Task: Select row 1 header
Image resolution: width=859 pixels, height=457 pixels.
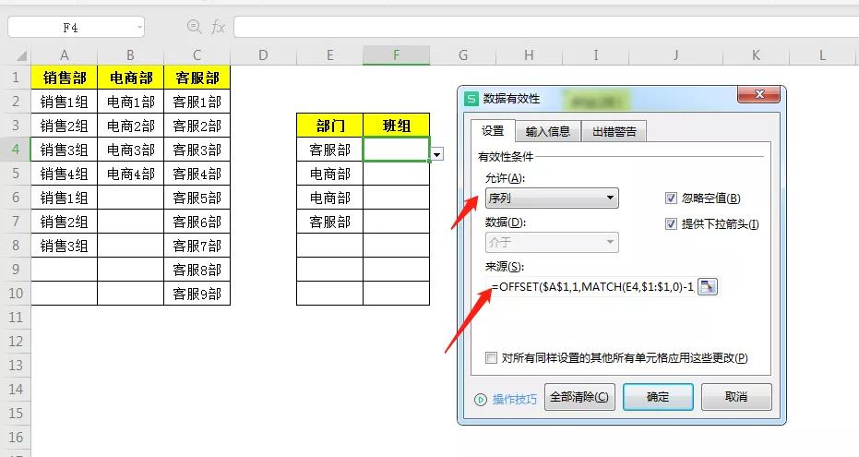Action: (16, 78)
